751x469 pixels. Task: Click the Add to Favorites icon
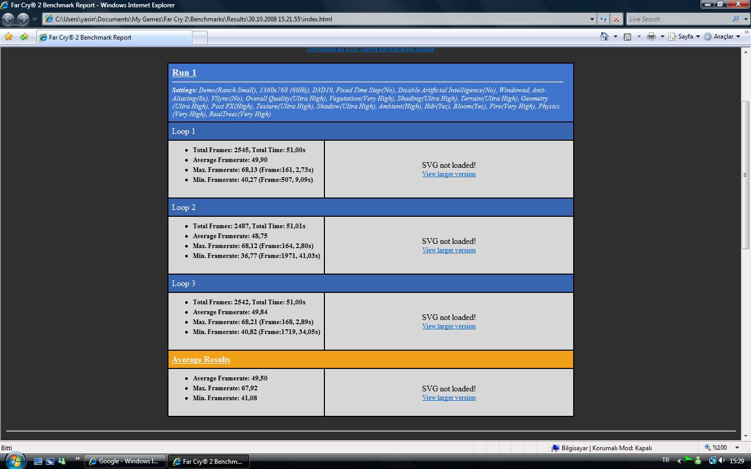(x=24, y=37)
